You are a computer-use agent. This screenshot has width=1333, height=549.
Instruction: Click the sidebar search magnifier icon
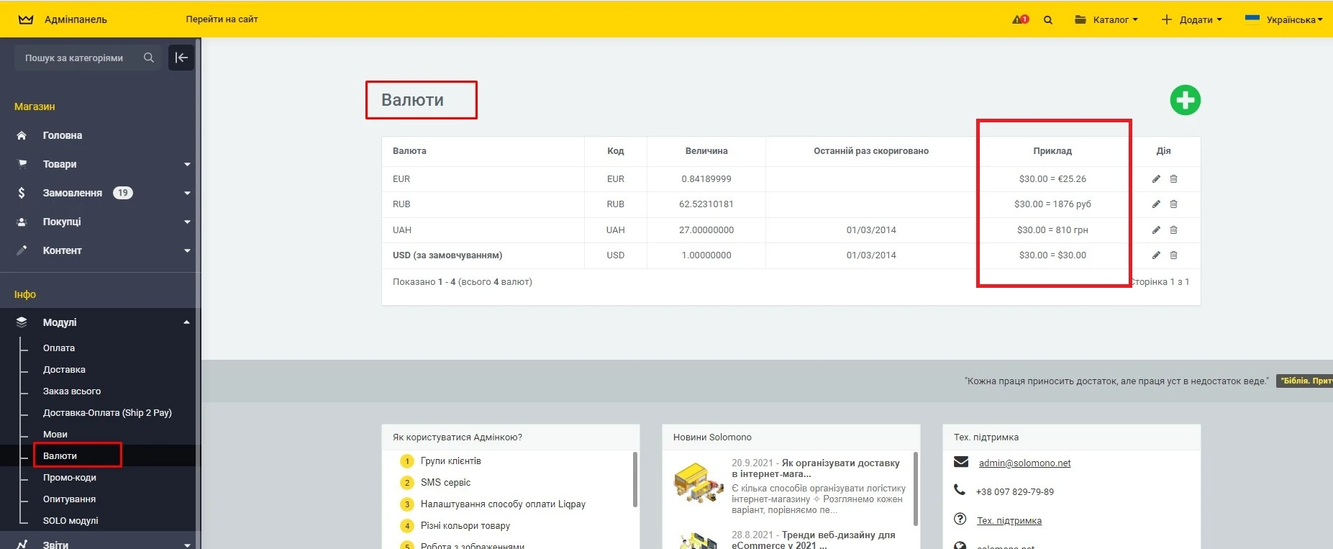(149, 58)
